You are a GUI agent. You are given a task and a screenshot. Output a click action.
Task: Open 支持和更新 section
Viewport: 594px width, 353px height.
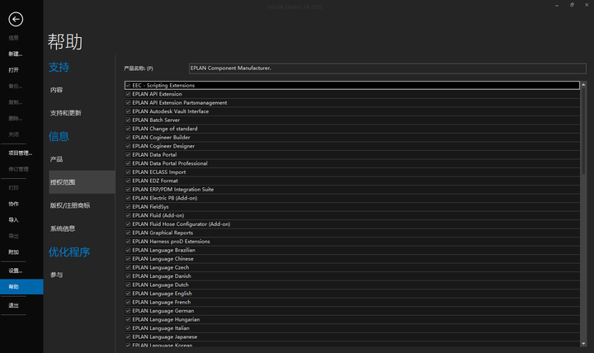65,113
